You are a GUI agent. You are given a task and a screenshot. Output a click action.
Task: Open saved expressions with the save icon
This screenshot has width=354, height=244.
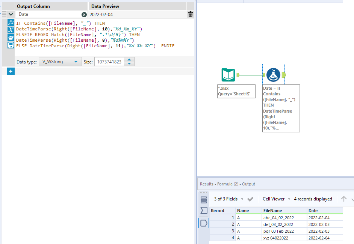click(x=11, y=44)
